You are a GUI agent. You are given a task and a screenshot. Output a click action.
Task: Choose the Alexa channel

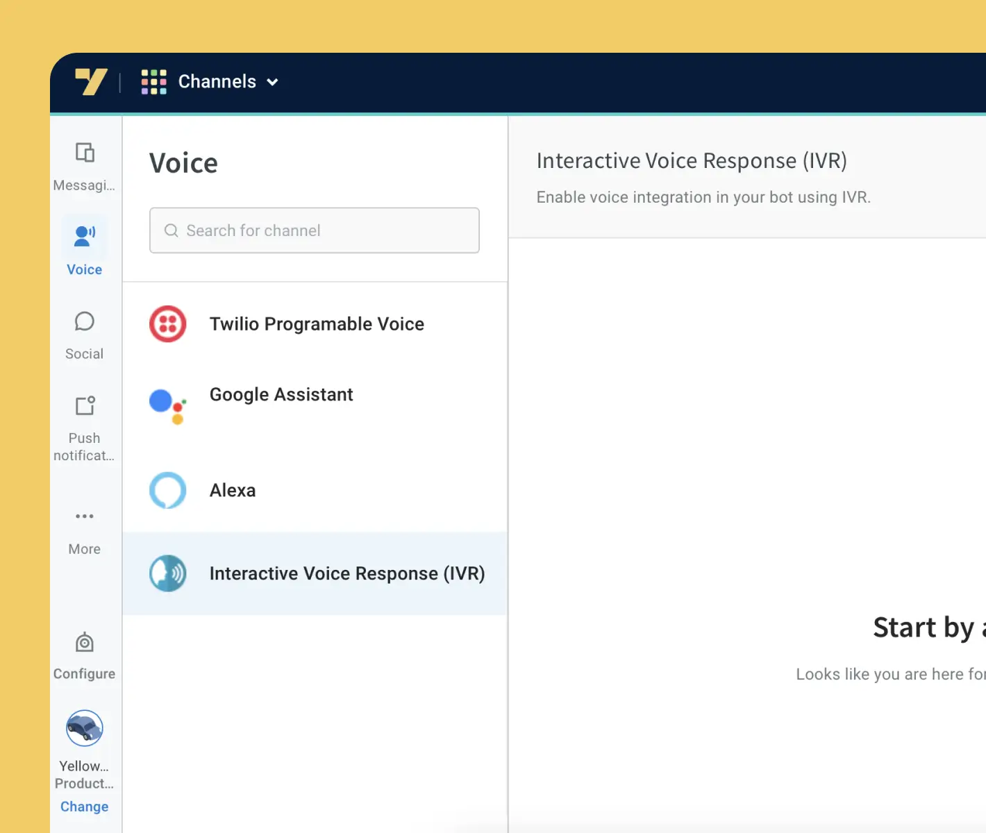pos(233,491)
